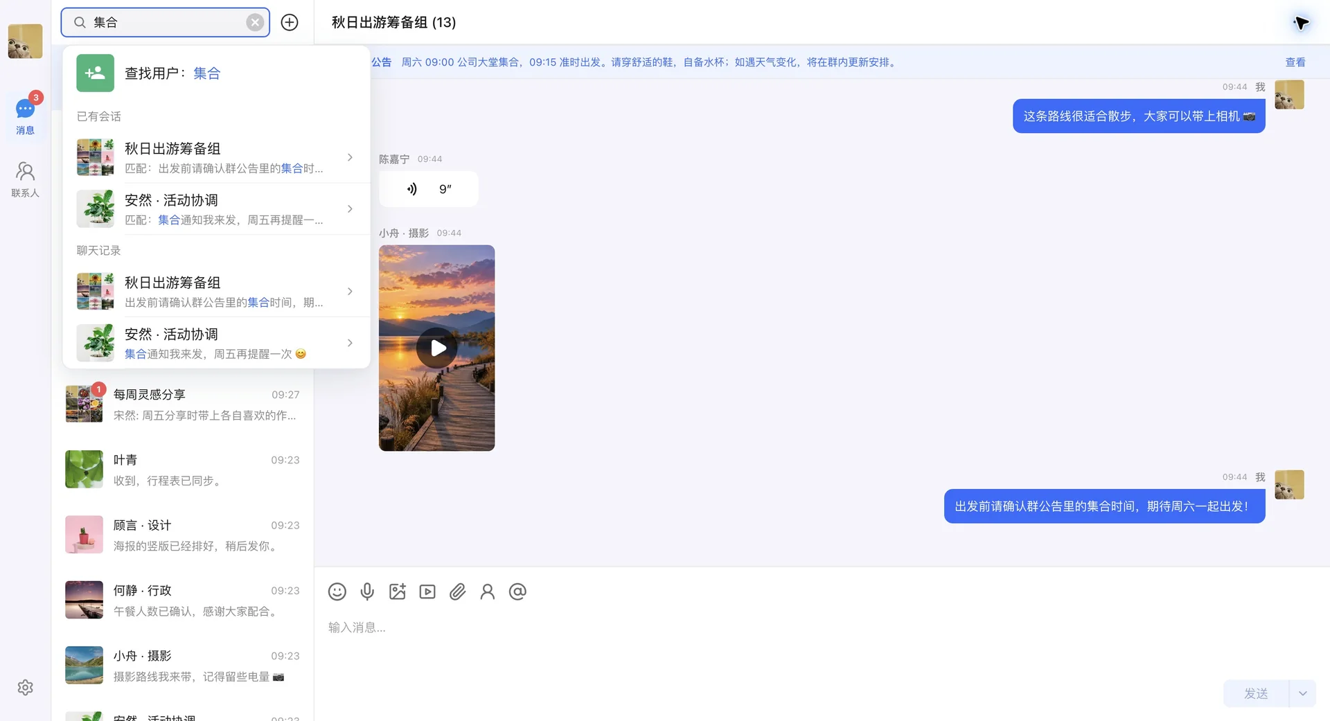Open settings gear icon

pos(26,687)
